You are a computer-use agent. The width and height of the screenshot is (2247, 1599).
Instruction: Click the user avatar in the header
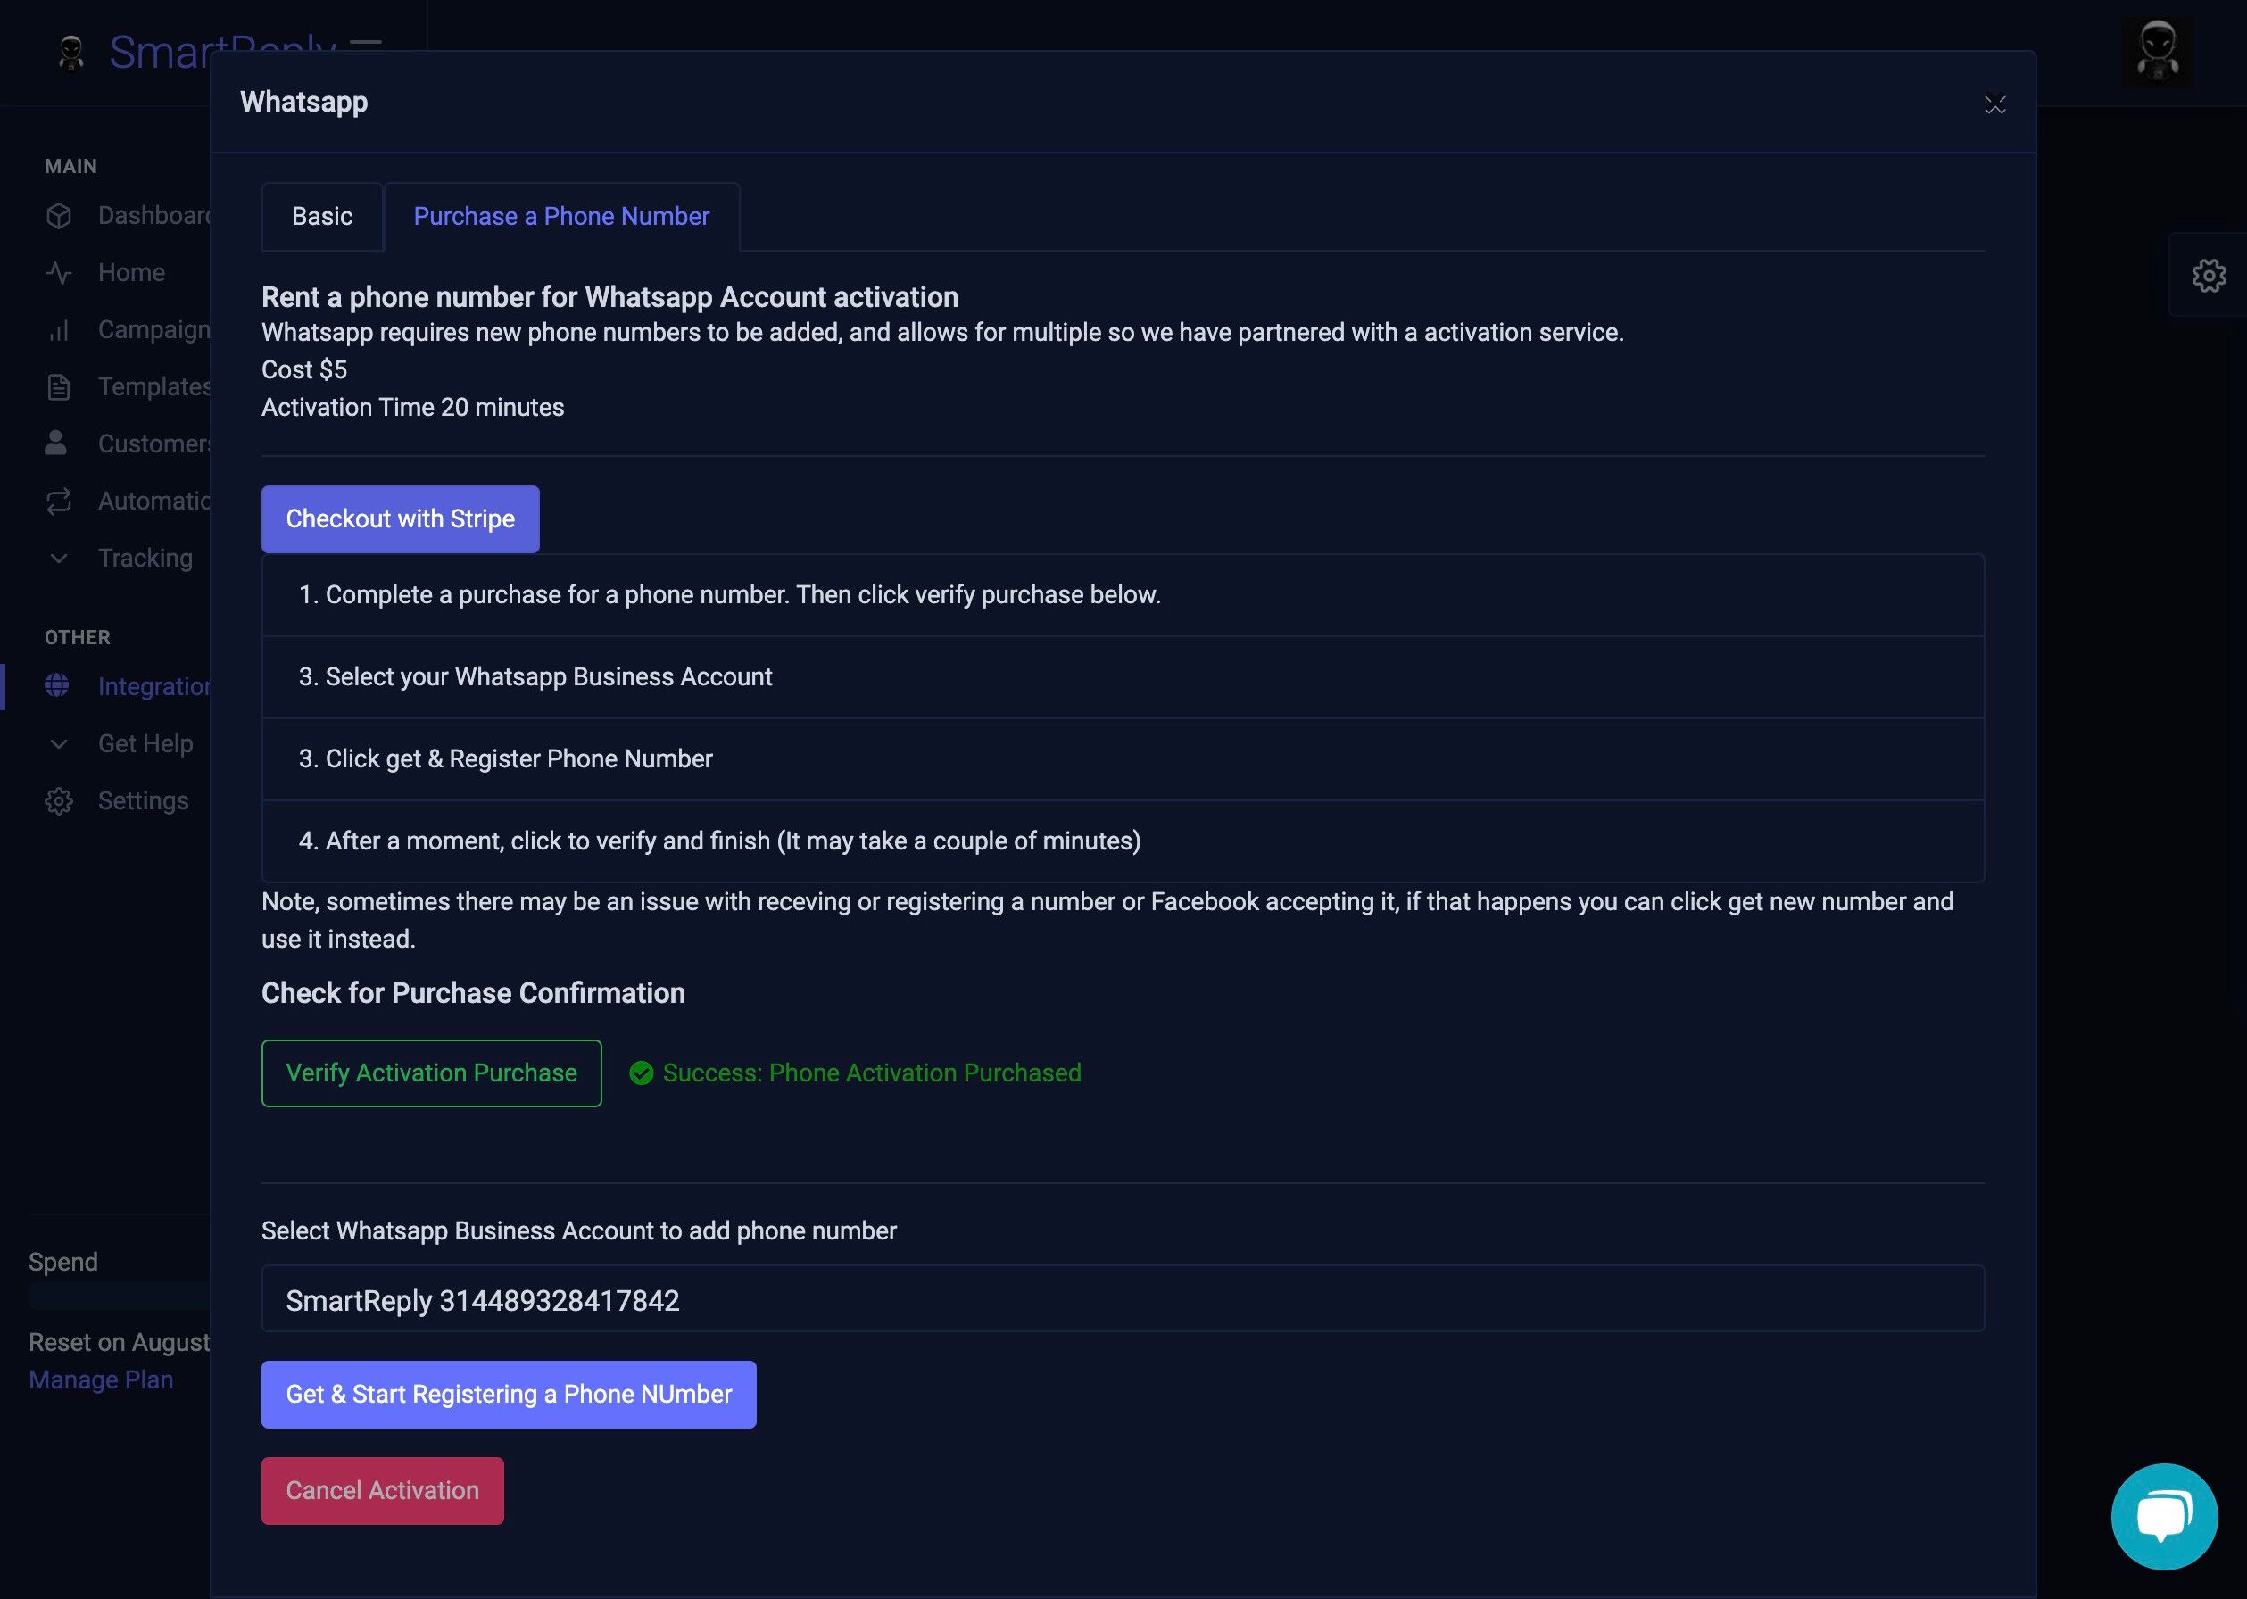2156,51
